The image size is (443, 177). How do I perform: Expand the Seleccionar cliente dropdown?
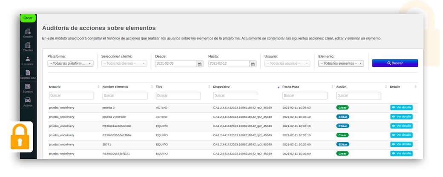[124, 63]
